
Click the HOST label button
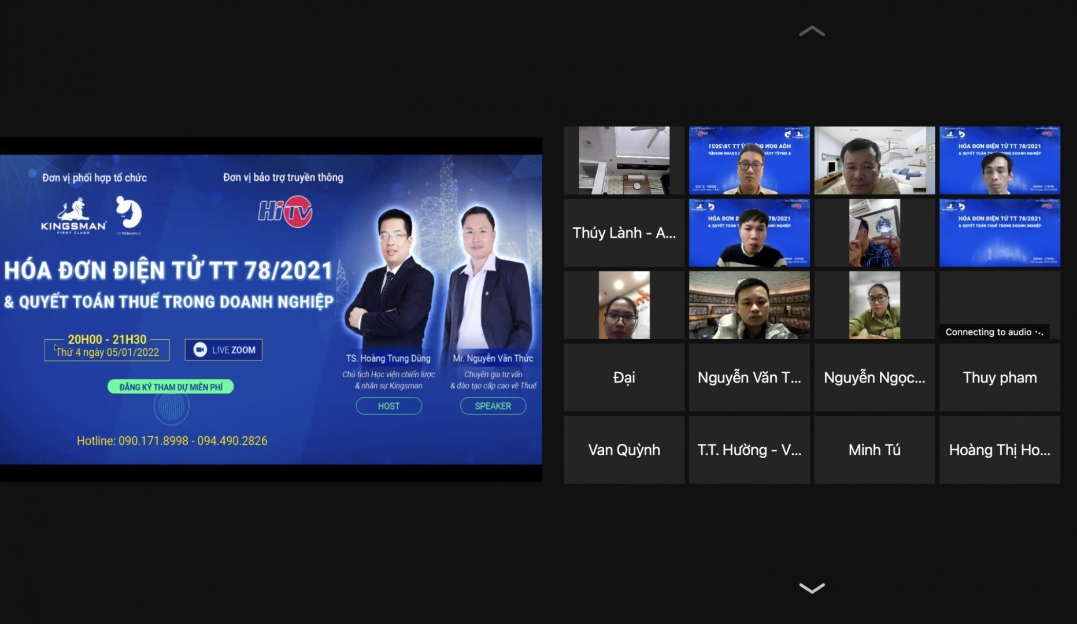click(388, 406)
